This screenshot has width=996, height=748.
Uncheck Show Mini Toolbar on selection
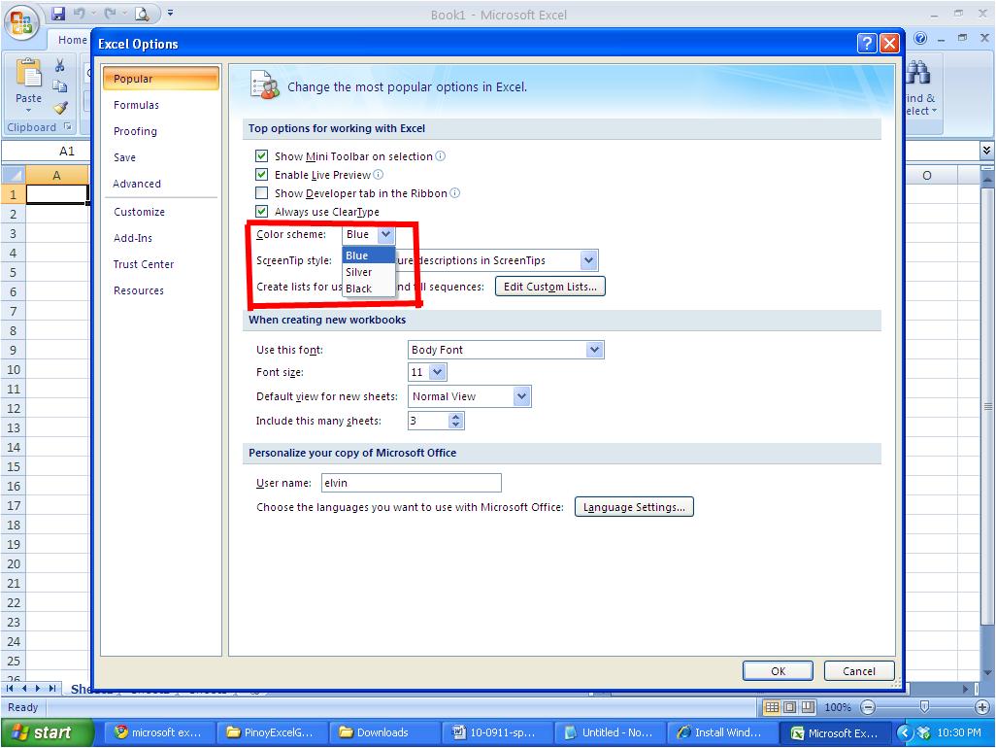pos(262,155)
